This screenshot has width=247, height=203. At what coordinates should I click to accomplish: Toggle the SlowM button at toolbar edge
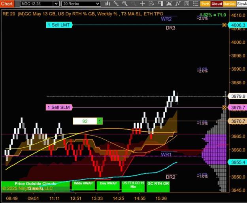click(241, 4)
